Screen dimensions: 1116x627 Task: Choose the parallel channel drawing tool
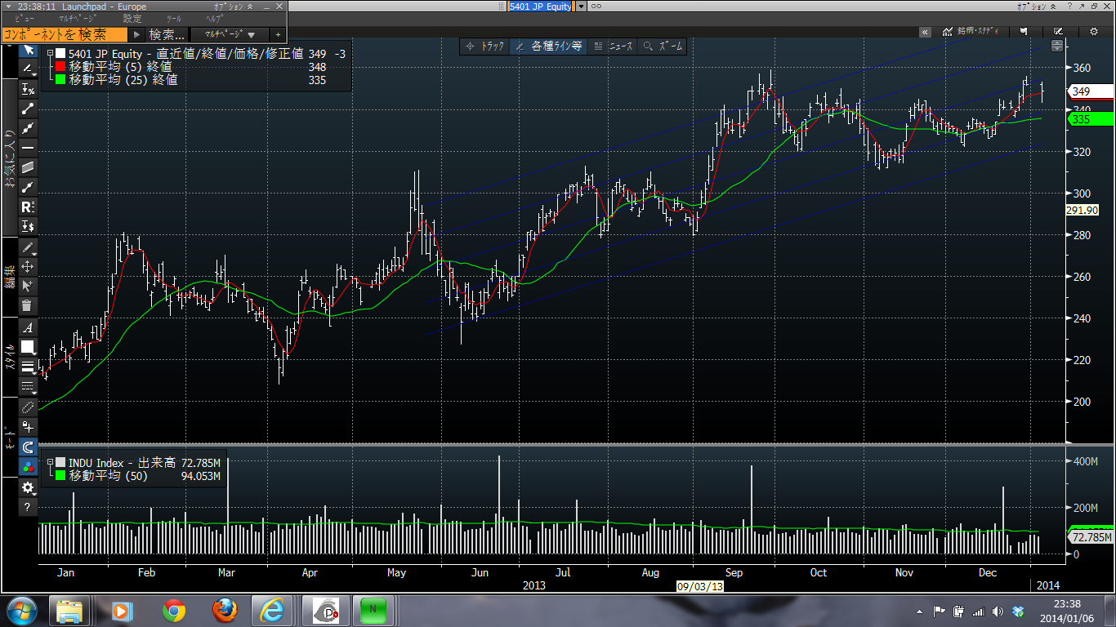coord(28,167)
